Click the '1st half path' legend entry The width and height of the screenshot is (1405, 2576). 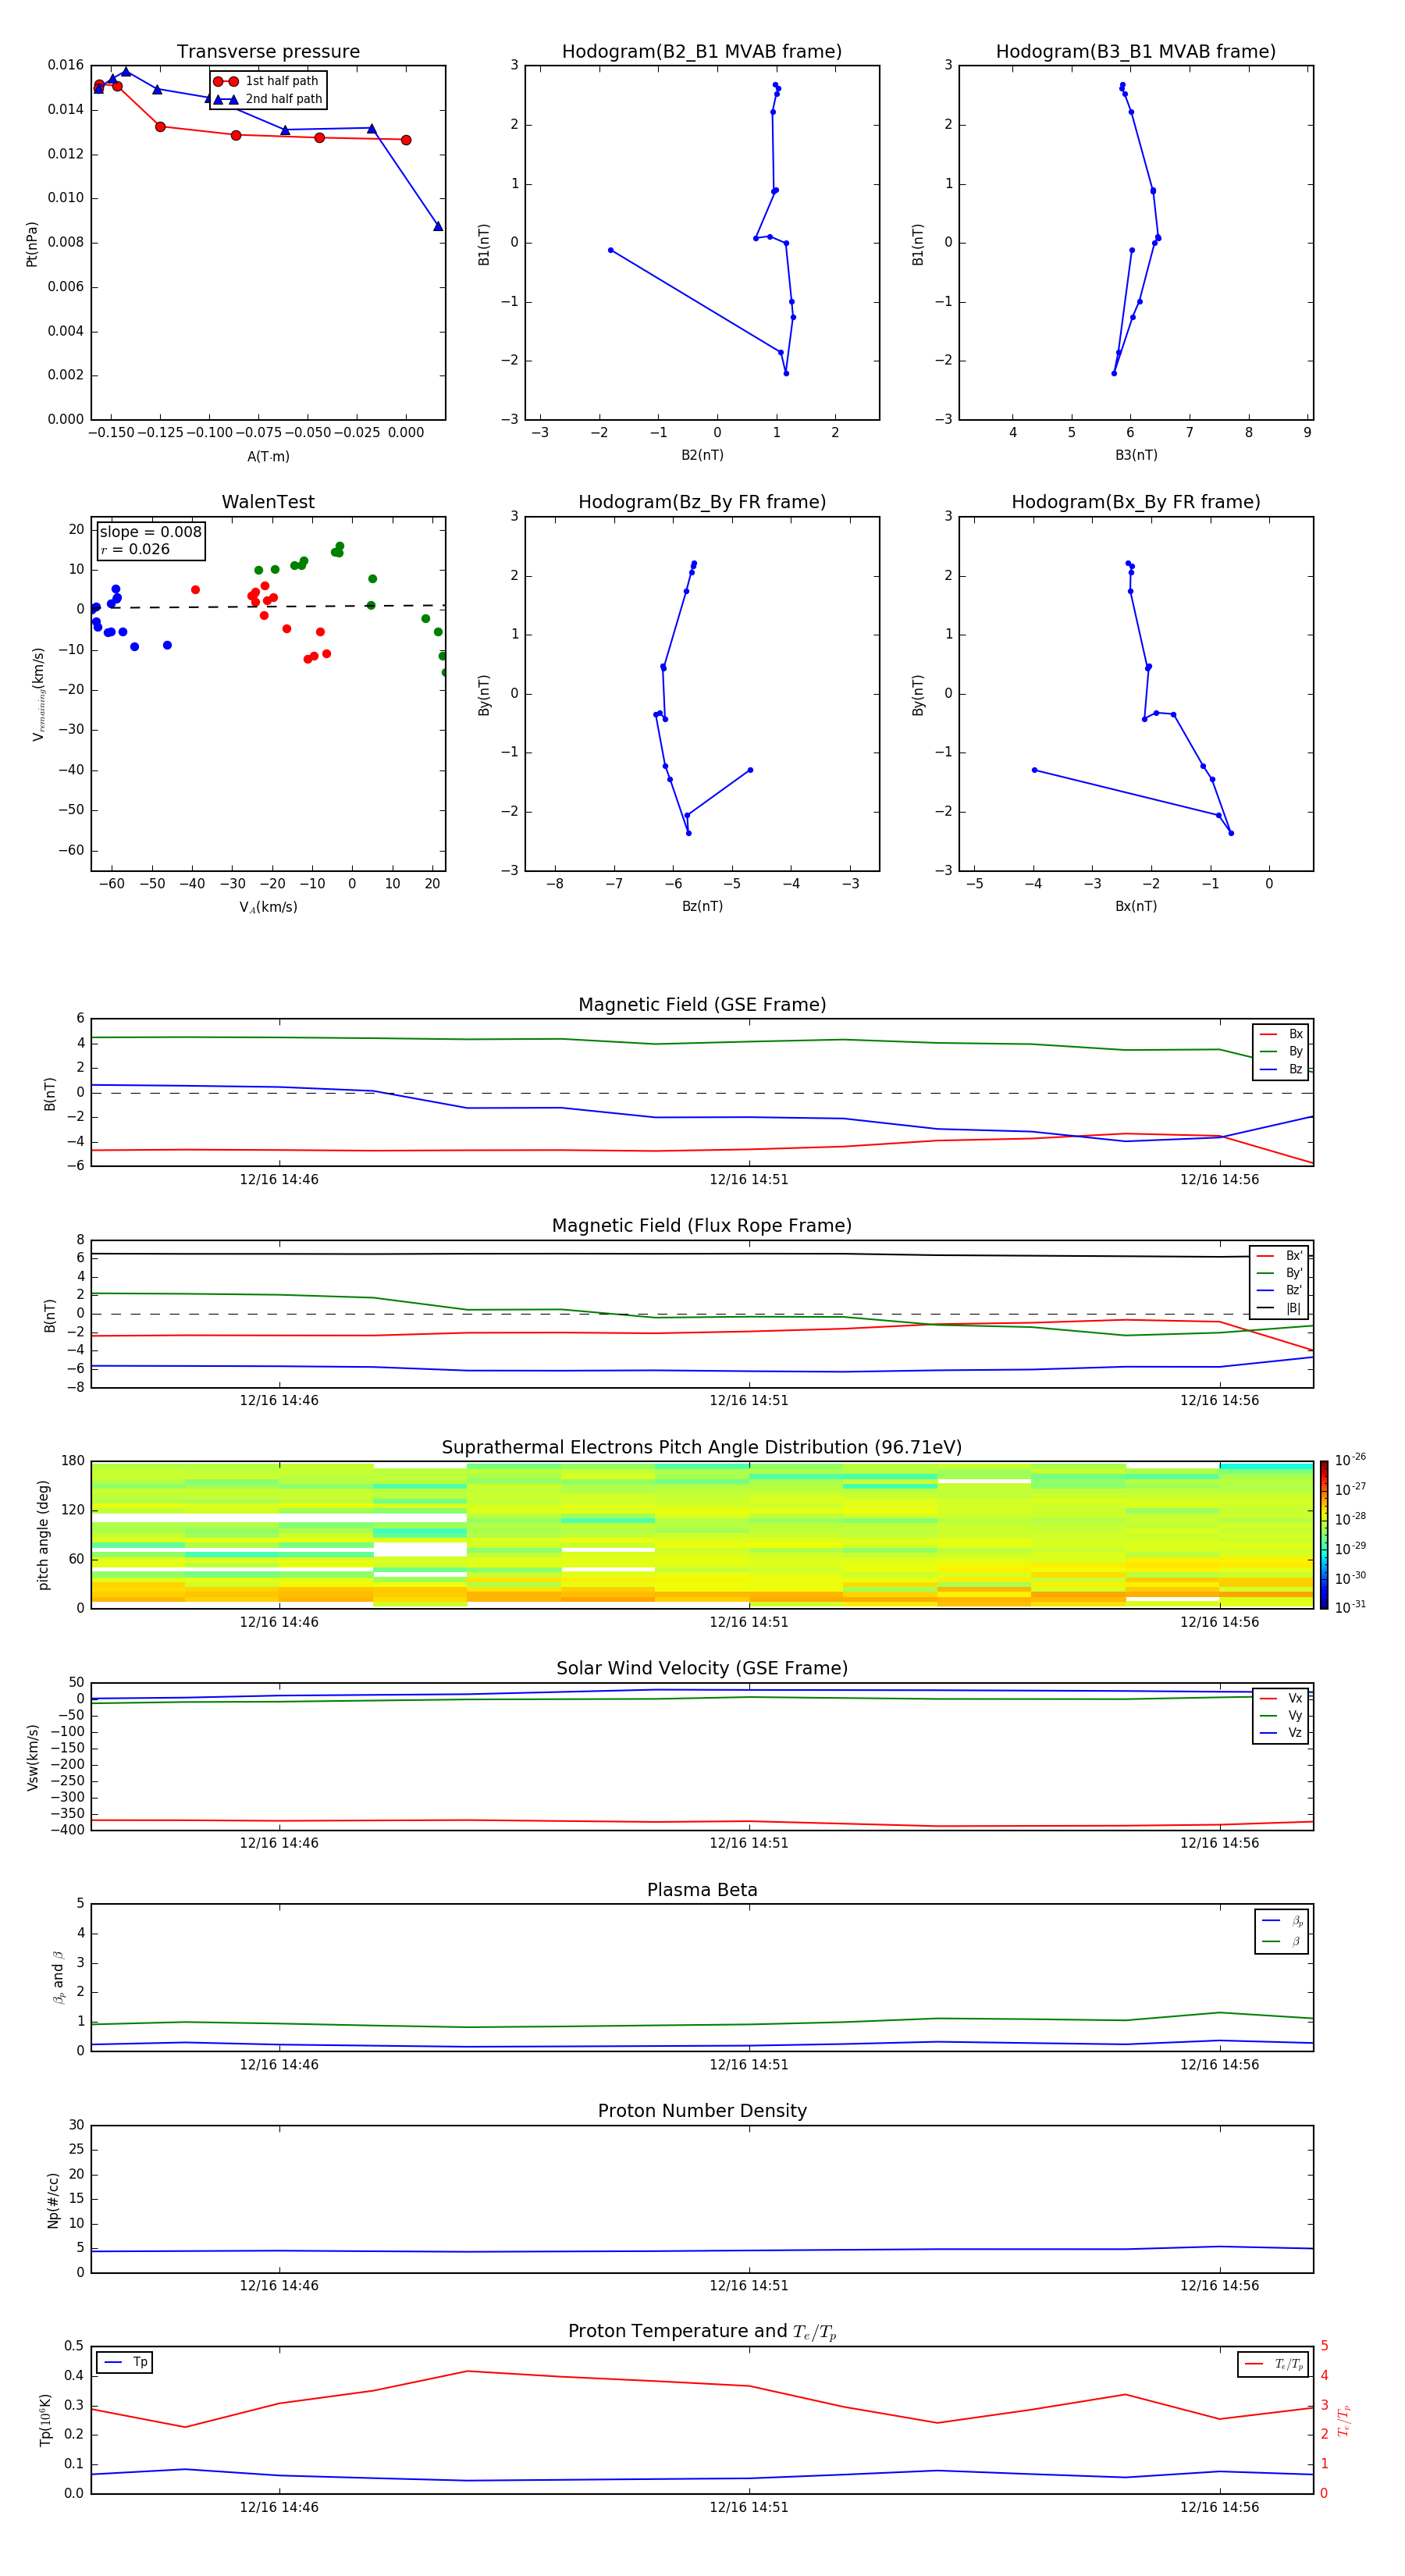tap(267, 81)
